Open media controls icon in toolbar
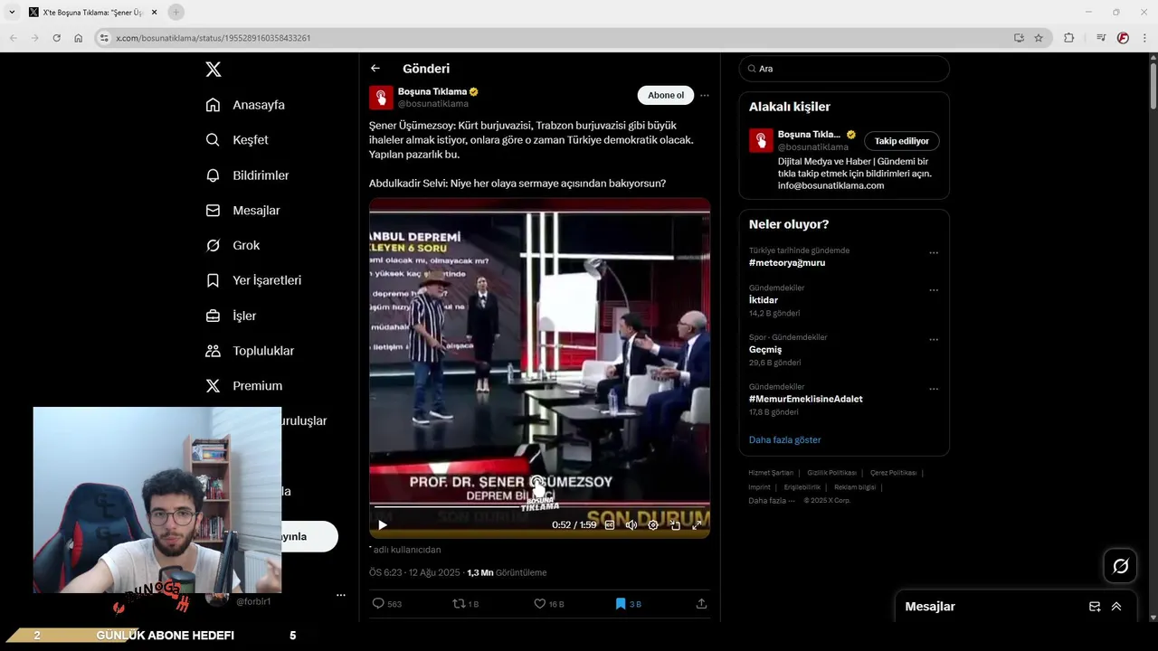This screenshot has height=651, width=1158. [1101, 38]
